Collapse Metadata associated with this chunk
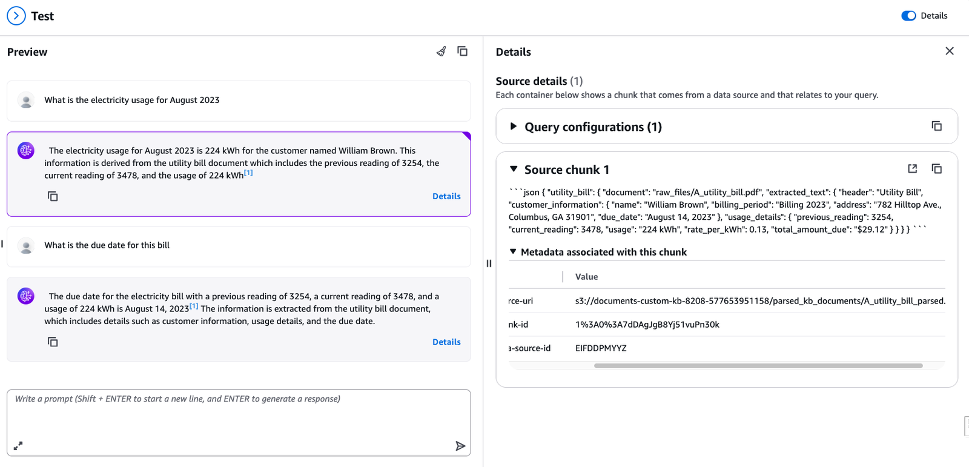The height and width of the screenshot is (467, 969). tap(513, 252)
